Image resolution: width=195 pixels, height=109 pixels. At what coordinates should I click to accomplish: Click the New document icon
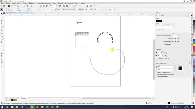(x=1, y=6)
